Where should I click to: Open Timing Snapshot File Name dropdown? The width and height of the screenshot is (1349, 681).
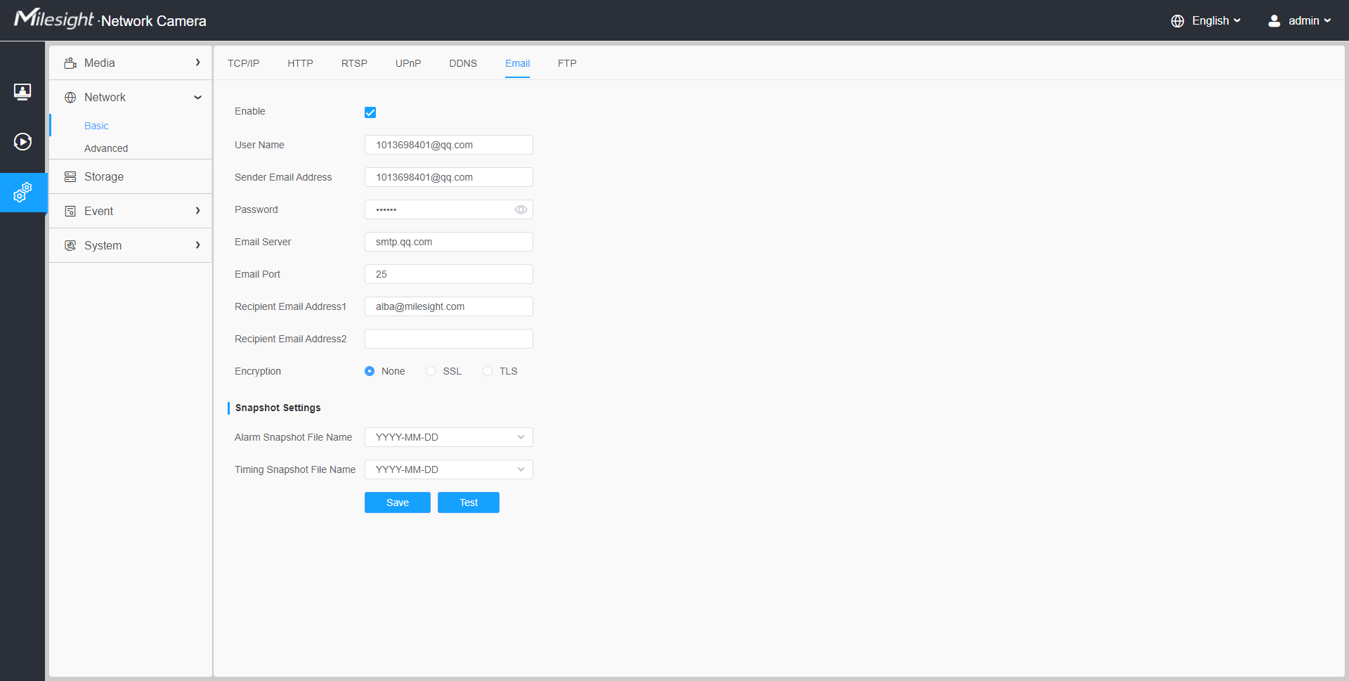coord(448,470)
